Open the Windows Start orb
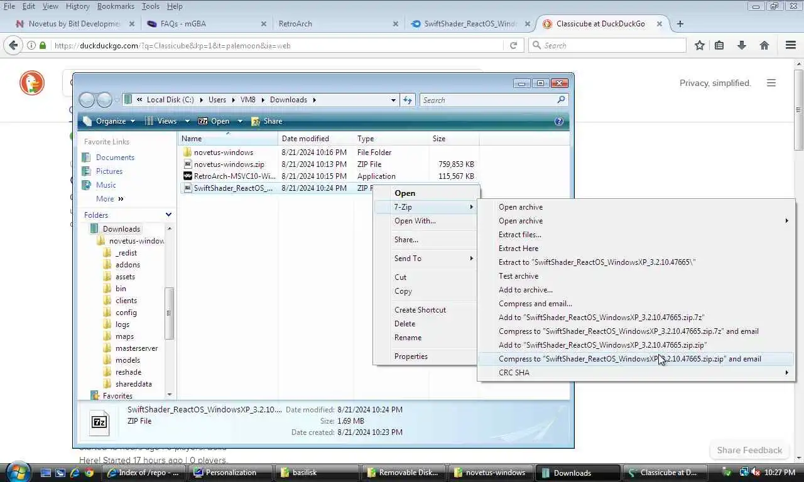 click(x=18, y=471)
